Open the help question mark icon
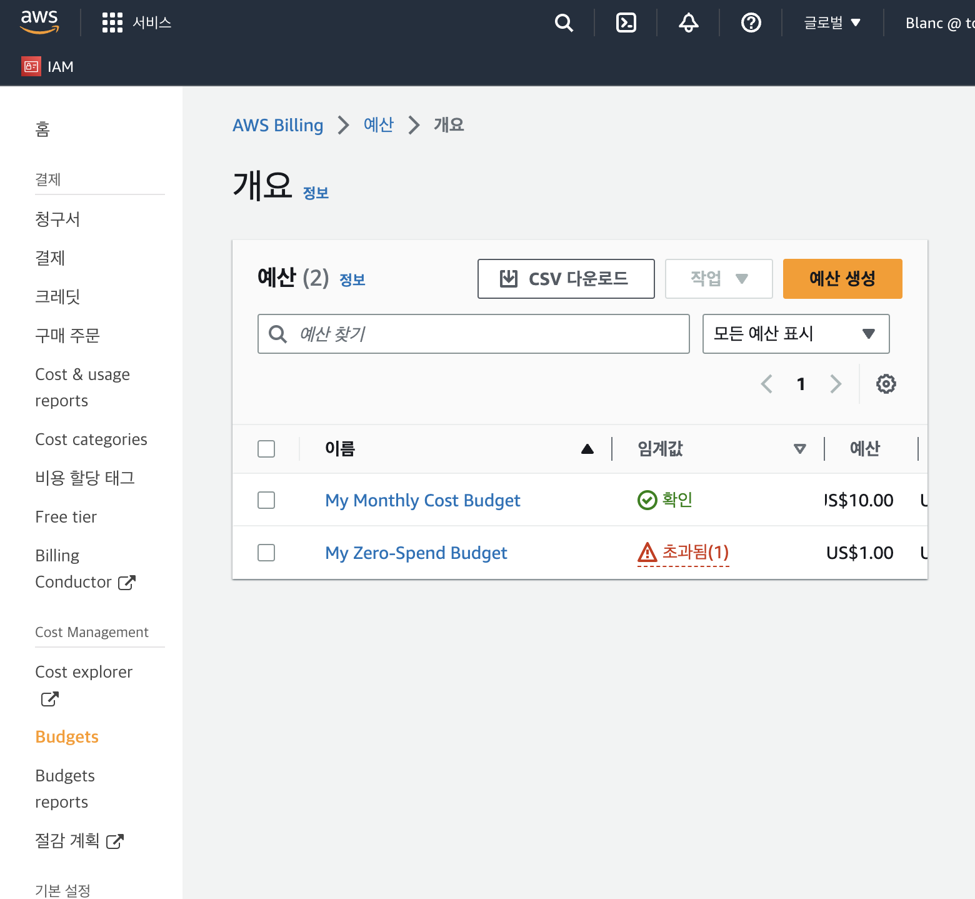Screen dimensions: 975x899 pos(751,23)
